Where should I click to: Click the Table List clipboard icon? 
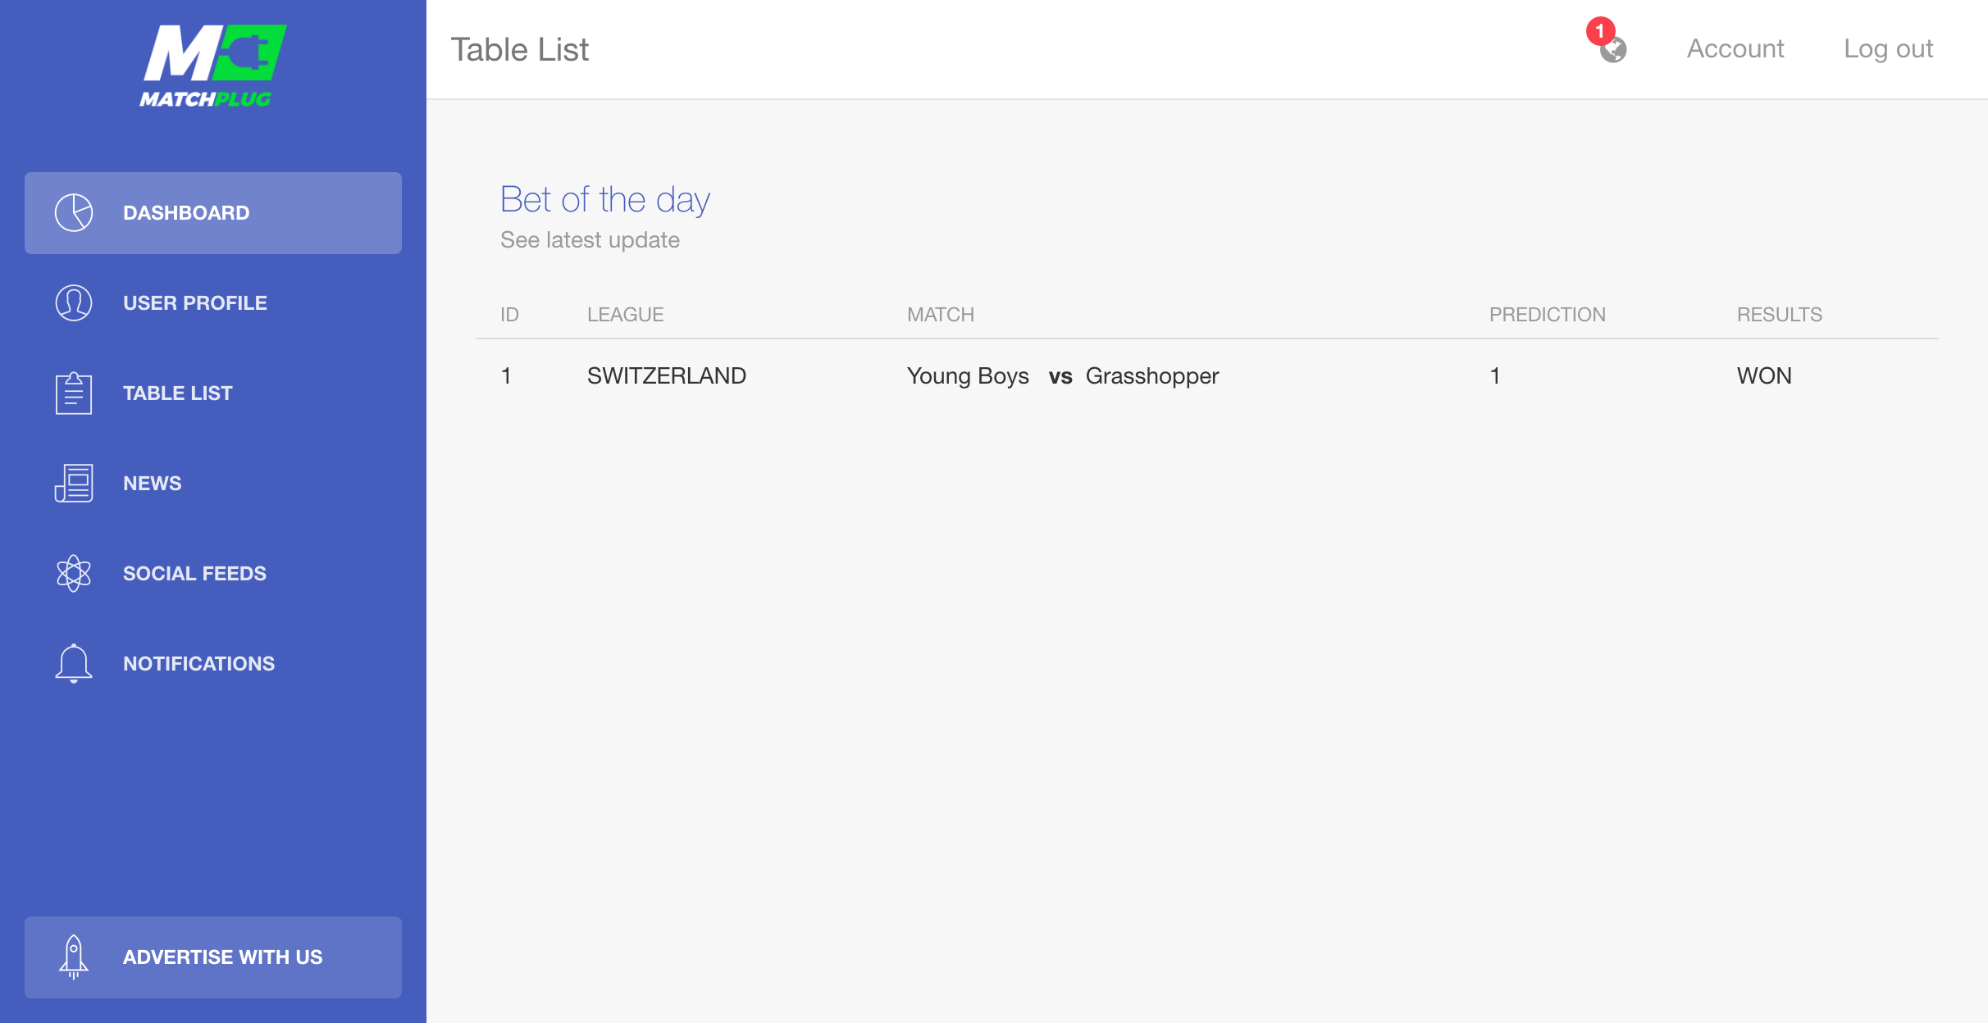74,393
